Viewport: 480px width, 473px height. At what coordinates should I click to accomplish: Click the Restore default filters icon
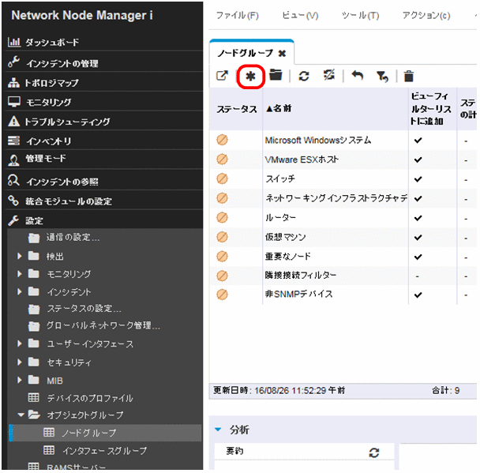382,77
